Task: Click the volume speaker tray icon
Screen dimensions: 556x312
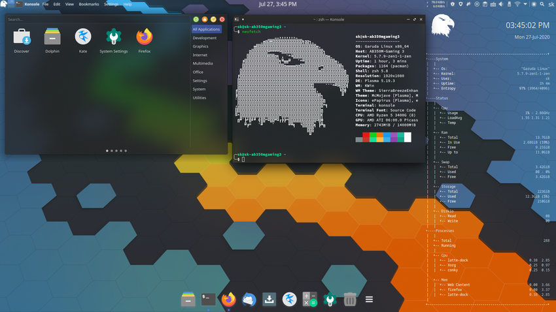Action: pos(500,4)
